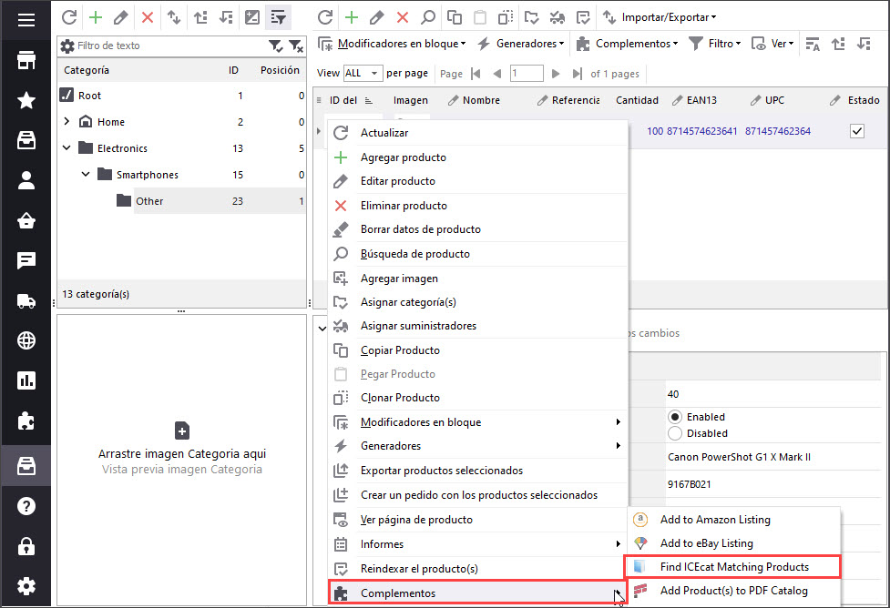
Task: Click the page number input field
Action: click(x=527, y=73)
